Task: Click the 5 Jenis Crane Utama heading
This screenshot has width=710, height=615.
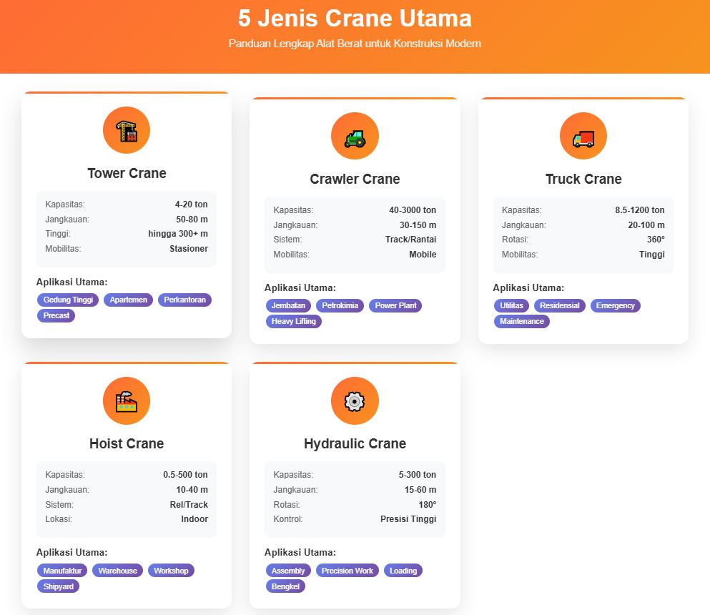Action: (x=355, y=18)
